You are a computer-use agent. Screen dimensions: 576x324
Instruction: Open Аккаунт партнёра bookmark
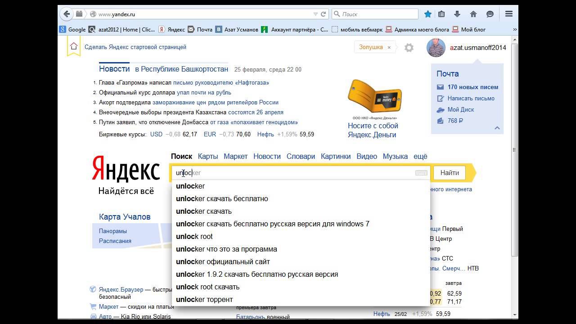point(294,29)
